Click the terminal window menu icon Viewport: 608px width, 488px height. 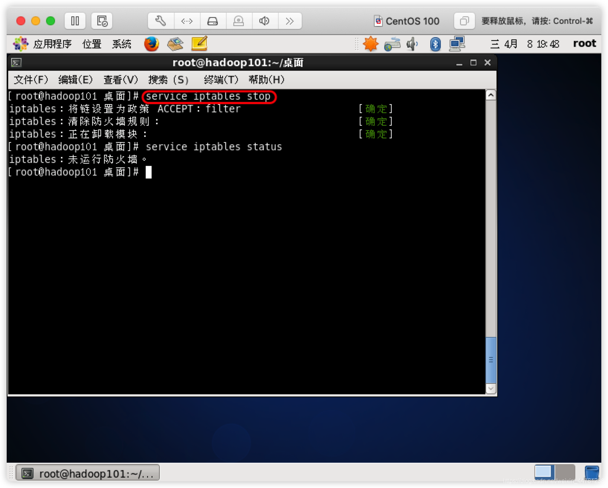click(x=16, y=62)
